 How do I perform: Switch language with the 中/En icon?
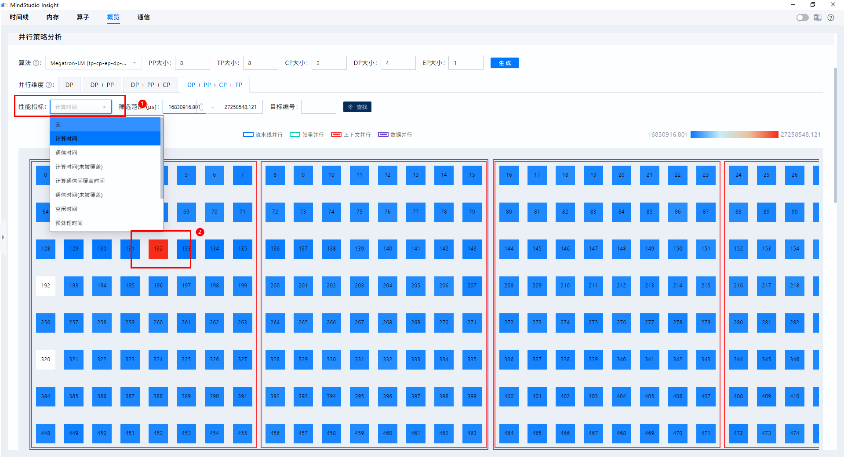[817, 18]
